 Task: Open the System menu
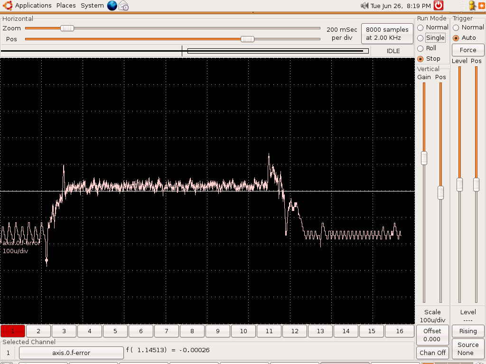coord(92,6)
